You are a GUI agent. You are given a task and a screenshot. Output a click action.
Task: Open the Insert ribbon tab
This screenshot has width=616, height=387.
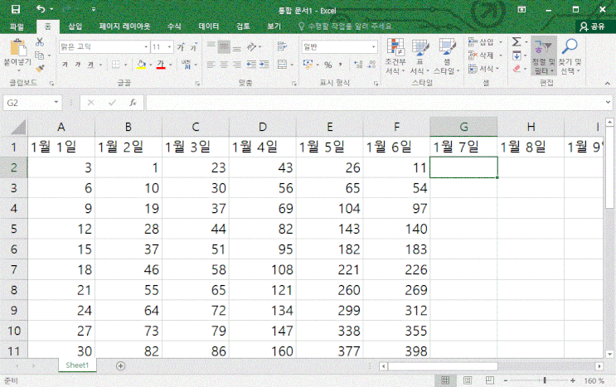[x=75, y=27]
